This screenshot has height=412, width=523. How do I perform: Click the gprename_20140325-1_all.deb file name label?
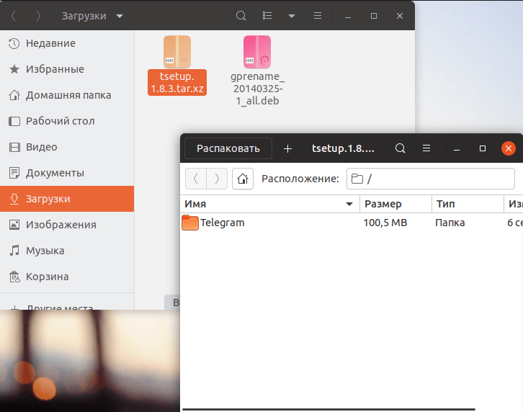tap(257, 89)
